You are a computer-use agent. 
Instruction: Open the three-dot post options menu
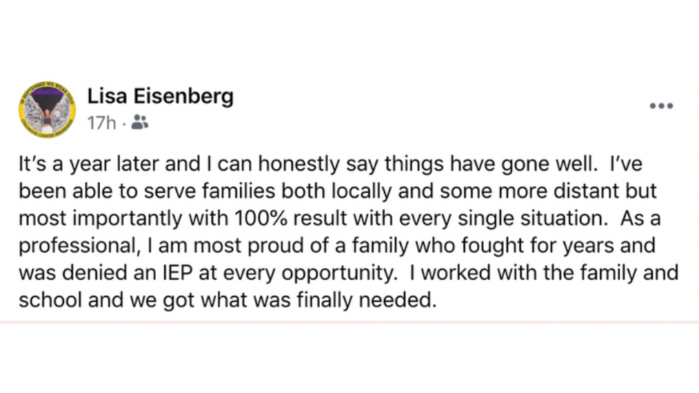(x=661, y=106)
